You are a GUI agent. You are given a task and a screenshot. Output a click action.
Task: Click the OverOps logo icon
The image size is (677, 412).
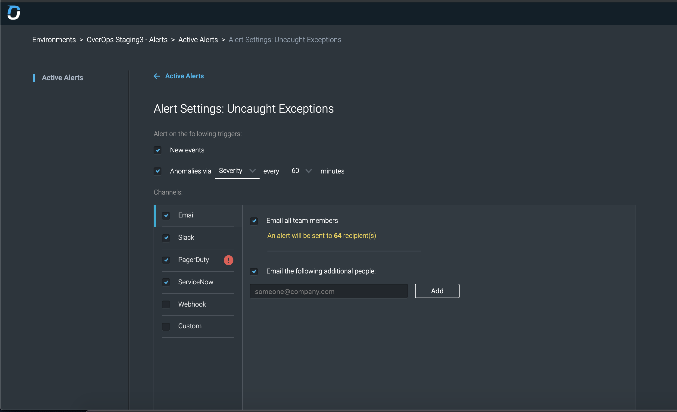pyautogui.click(x=14, y=13)
